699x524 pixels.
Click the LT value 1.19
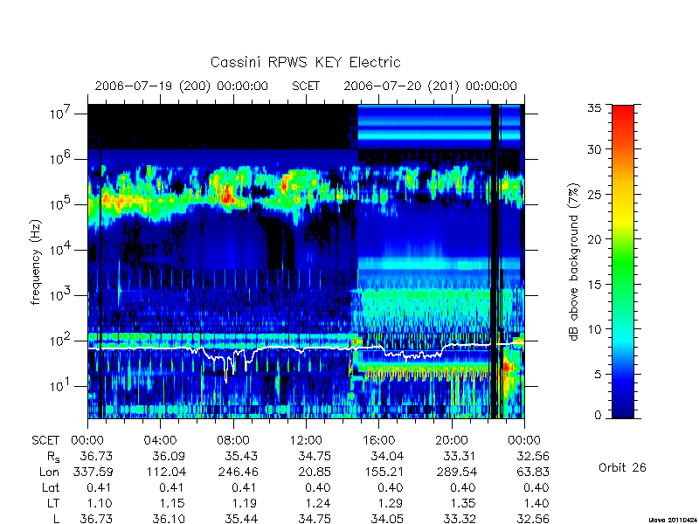click(245, 504)
